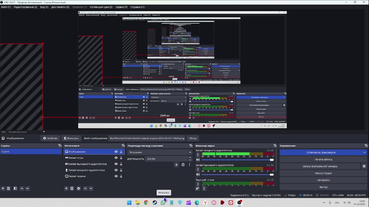
Task: Open Steam from the taskbar
Action: click(x=155, y=203)
